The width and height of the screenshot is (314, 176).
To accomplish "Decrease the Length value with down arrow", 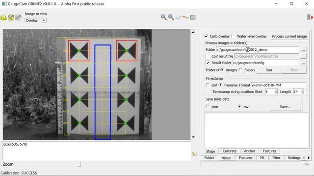I will [302, 93].
